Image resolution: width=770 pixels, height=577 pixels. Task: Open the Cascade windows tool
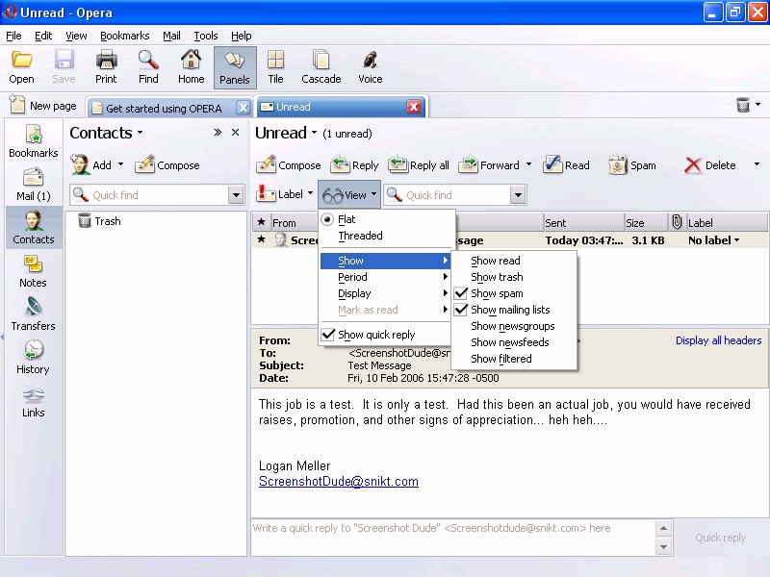(321, 67)
